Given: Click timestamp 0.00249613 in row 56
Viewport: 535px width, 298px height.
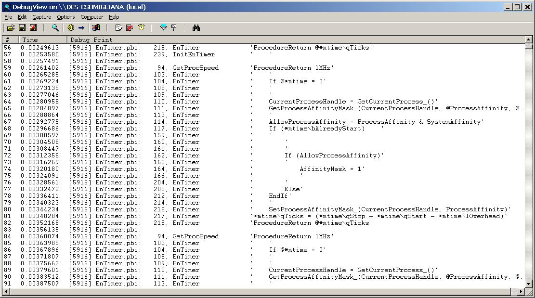Looking at the screenshot, I should point(39,47).
